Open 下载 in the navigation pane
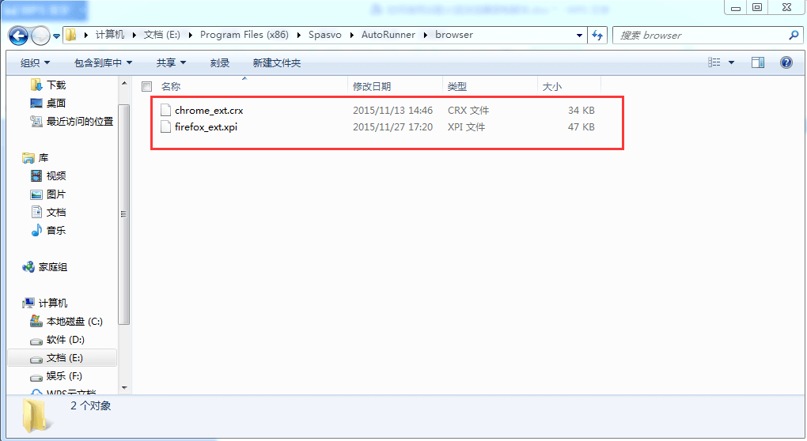Image resolution: width=807 pixels, height=441 pixels. pos(56,85)
